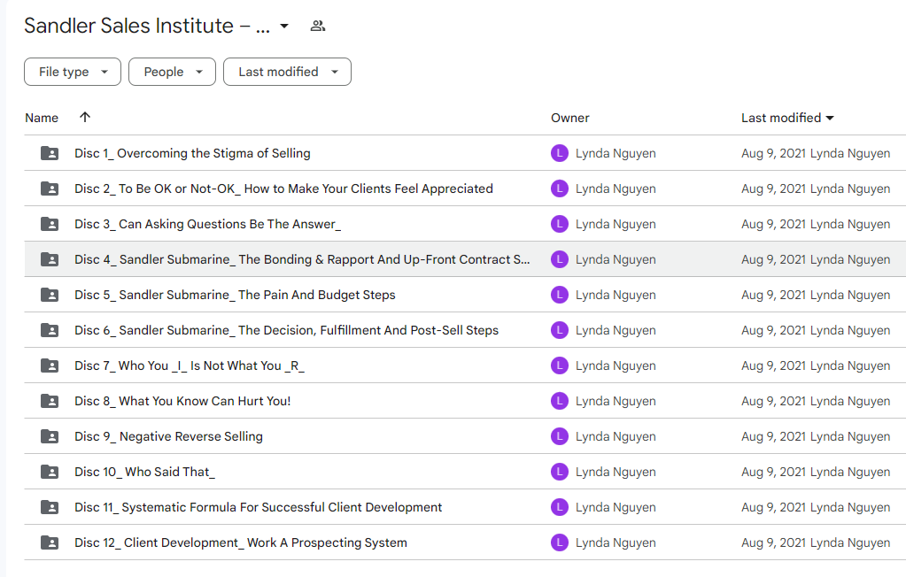Click shared folder icon for Disc 4
Screen dimensions: 906x577
(50, 259)
